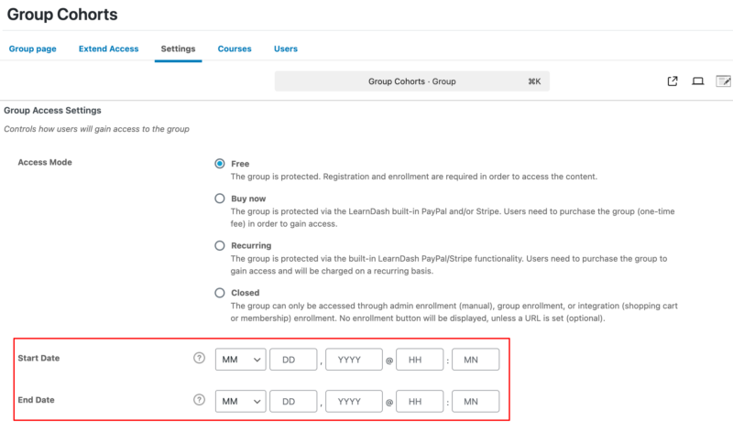733x431 pixels.
Task: Click the open in new tab icon
Action: (673, 81)
